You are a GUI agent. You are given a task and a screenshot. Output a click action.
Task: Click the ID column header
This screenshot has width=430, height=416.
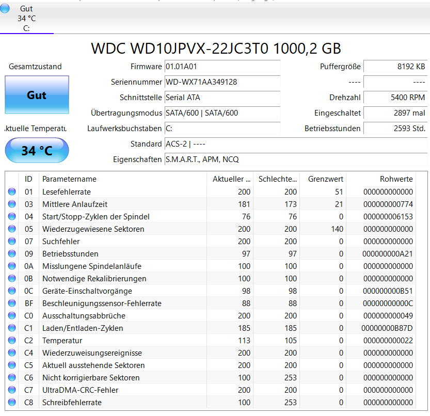(x=28, y=179)
